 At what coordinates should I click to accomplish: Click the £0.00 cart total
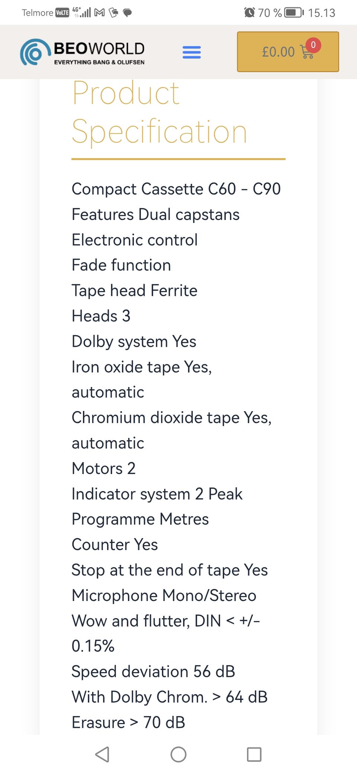click(x=278, y=52)
